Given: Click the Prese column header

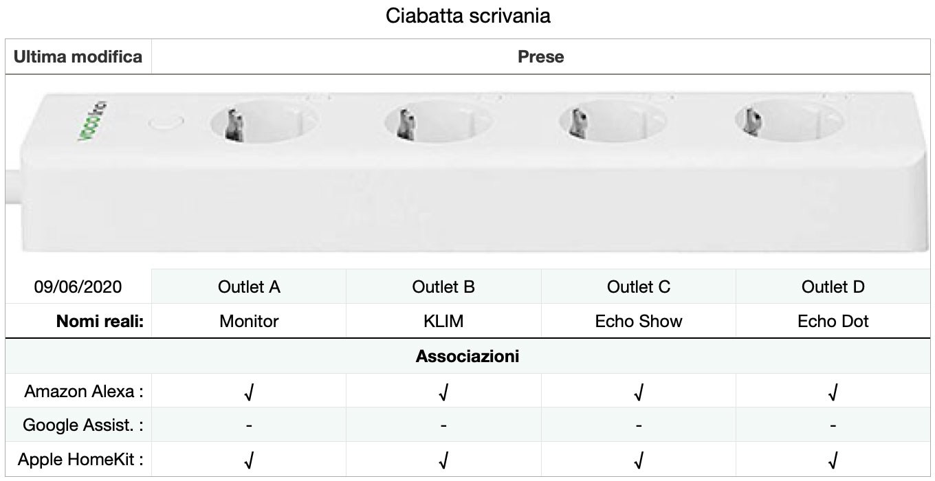Looking at the screenshot, I should click(541, 57).
